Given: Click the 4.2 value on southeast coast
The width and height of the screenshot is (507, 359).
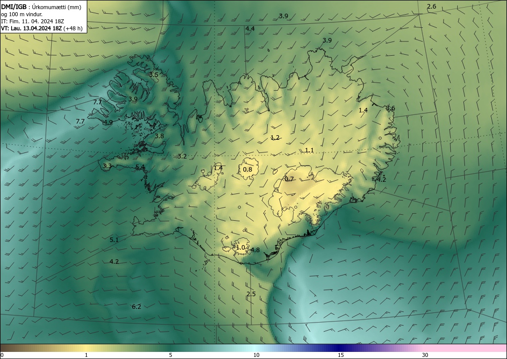Looking at the screenshot, I should (x=382, y=179).
